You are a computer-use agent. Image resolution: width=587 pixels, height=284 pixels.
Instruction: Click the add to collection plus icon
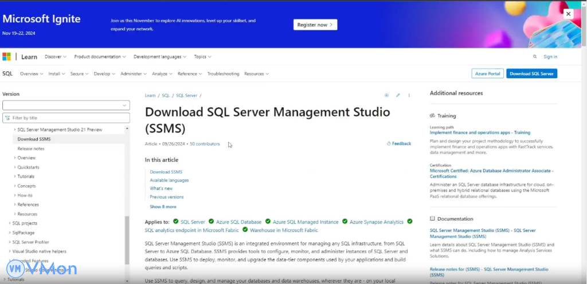[x=386, y=95]
